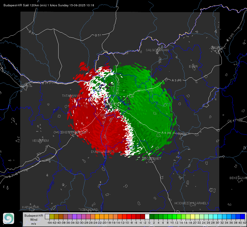Select the darkest green swatch between 0 and 2

pyautogui.click(x=152, y=216)
